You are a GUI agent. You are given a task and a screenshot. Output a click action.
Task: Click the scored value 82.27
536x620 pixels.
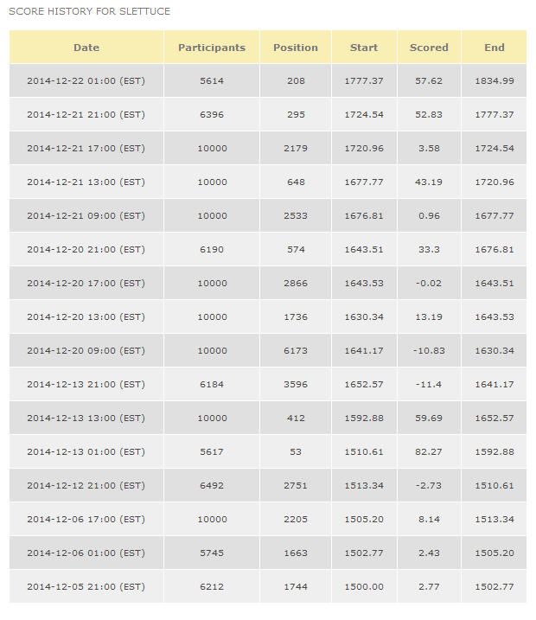pos(429,451)
